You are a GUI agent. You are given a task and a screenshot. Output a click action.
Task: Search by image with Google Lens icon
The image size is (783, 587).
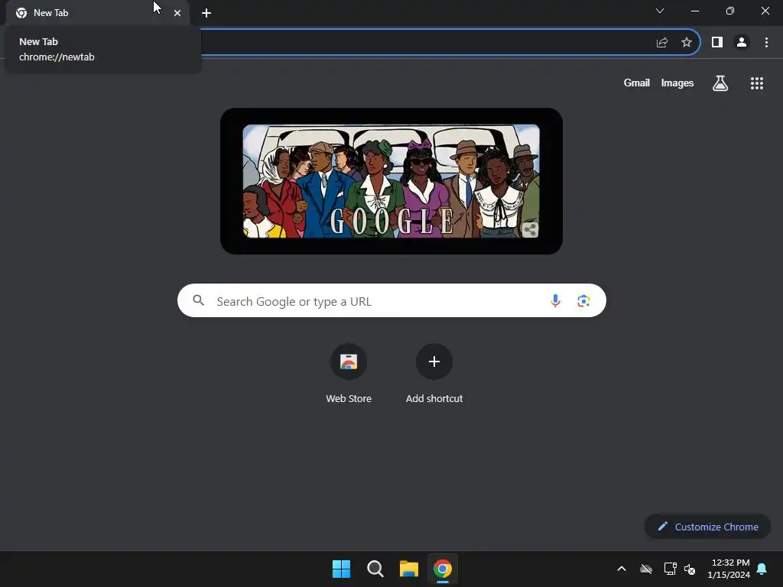[583, 301]
